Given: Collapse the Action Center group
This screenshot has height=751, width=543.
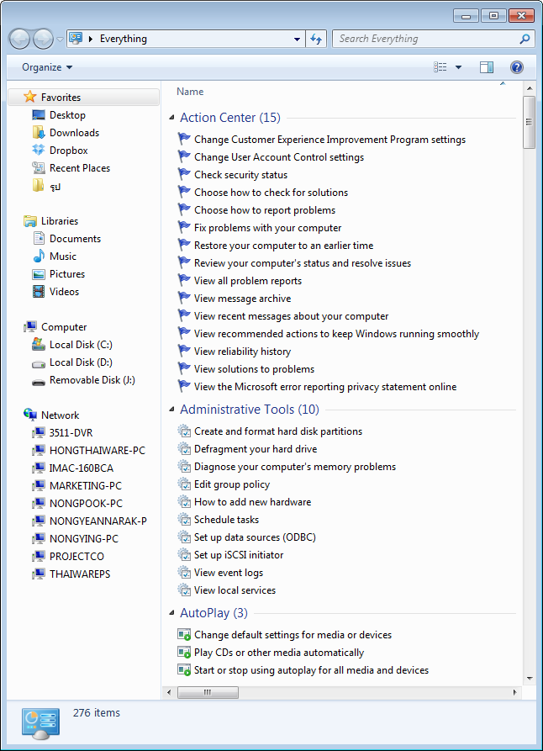Looking at the screenshot, I should (x=171, y=118).
